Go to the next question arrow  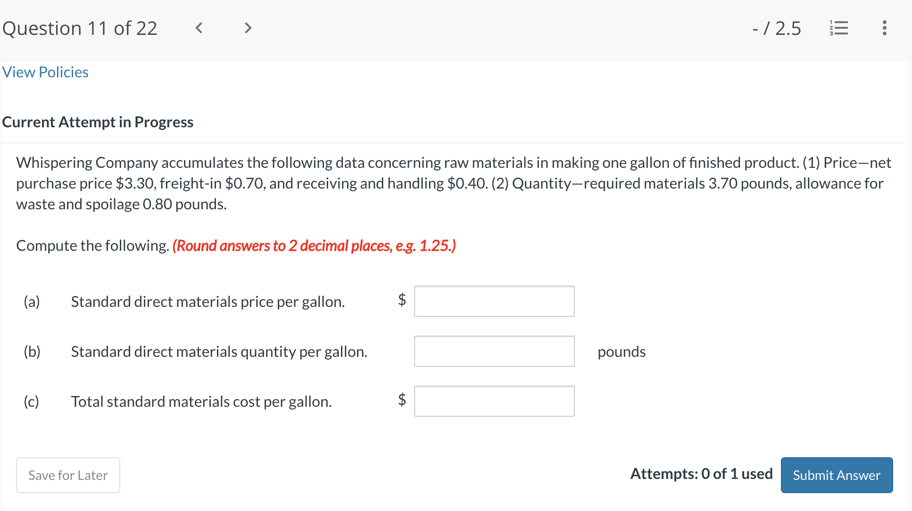click(x=248, y=28)
